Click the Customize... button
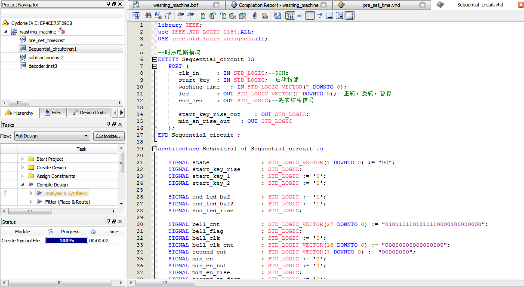524x287 pixels. 109,136
